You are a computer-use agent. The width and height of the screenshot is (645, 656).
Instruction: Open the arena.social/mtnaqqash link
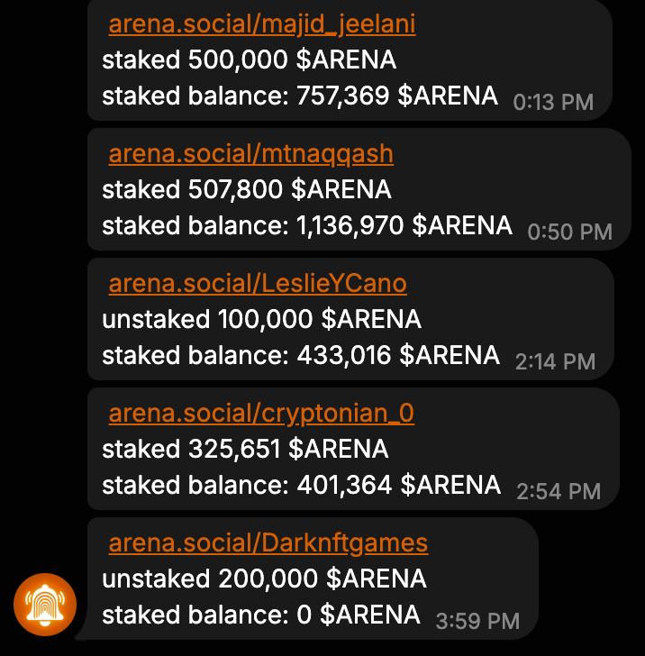coord(250,154)
